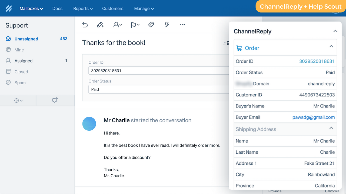Viewport: 346px width, 194px height.
Task: Expand the mailbox settings gear dropdown
Action: click(18, 100)
